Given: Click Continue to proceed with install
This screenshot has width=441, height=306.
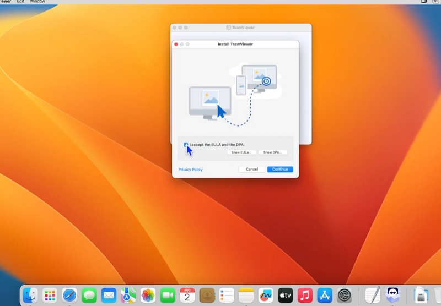Looking at the screenshot, I should pyautogui.click(x=280, y=170).
